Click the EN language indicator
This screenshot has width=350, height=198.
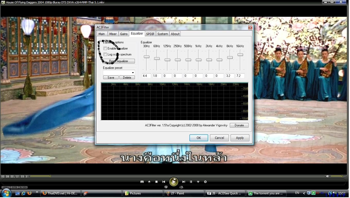(297, 193)
